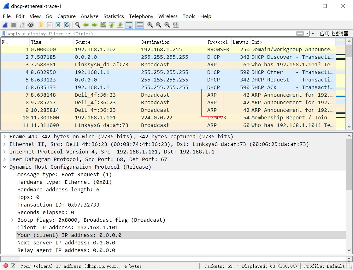Expand the Ethernet II details row

(x=4, y=144)
